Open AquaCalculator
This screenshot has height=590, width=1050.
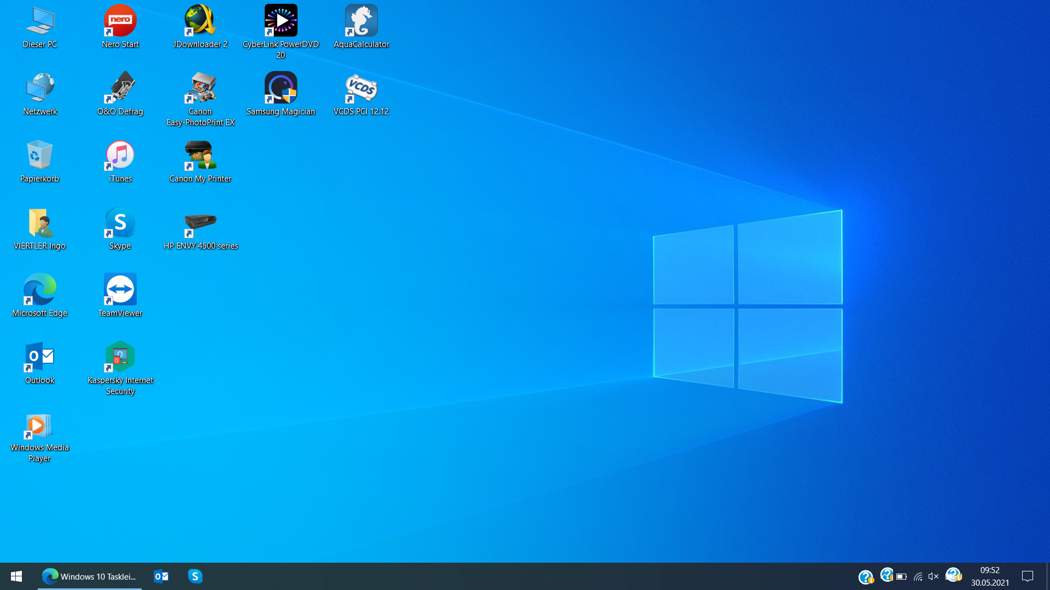coord(361,21)
